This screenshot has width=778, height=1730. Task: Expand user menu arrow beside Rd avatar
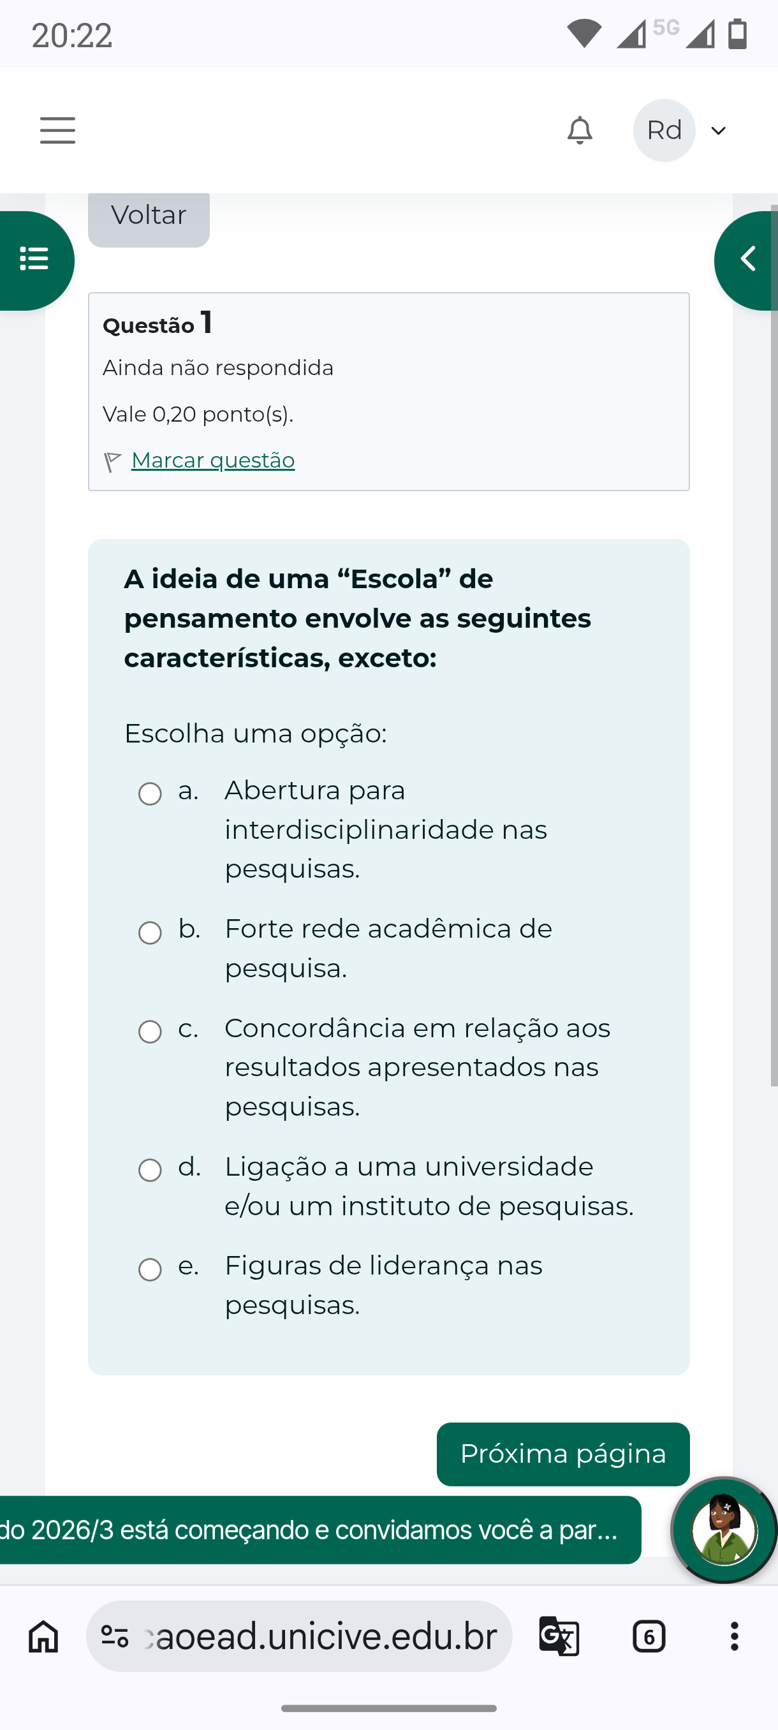tap(718, 130)
